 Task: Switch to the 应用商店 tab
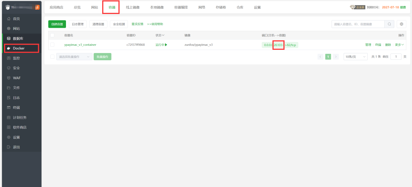click(56, 7)
